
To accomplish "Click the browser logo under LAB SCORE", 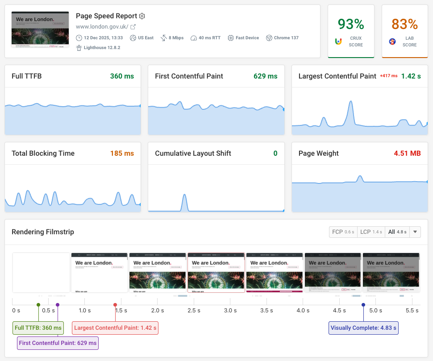I will click(392, 41).
